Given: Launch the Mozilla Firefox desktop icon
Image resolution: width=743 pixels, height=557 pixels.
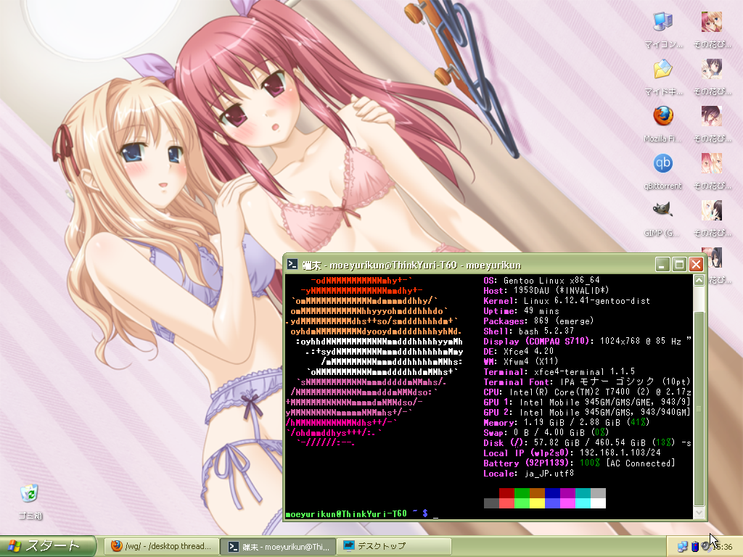Looking at the screenshot, I should coord(663,116).
